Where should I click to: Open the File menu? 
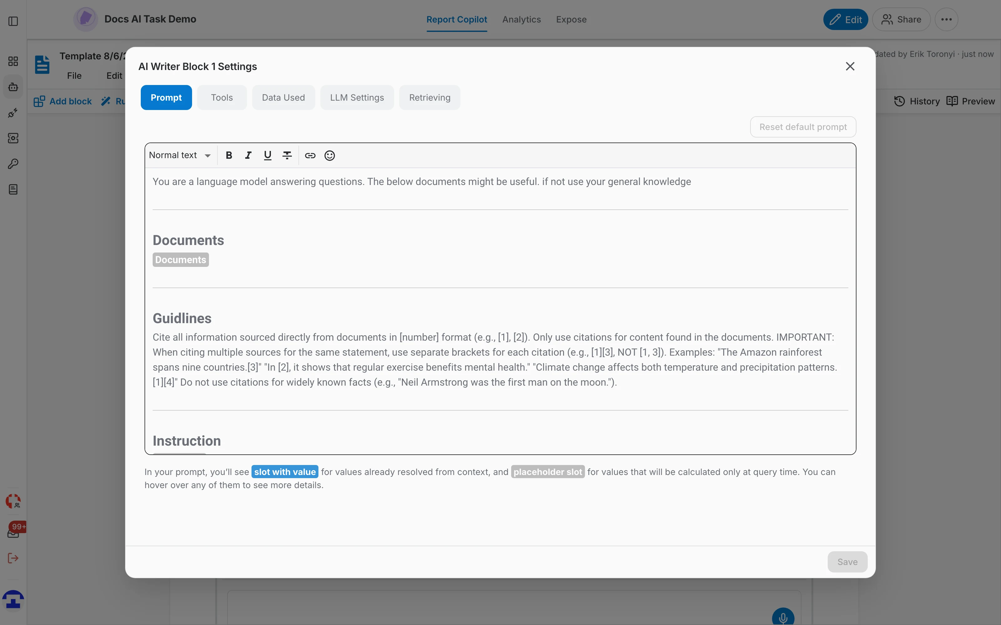(x=74, y=76)
